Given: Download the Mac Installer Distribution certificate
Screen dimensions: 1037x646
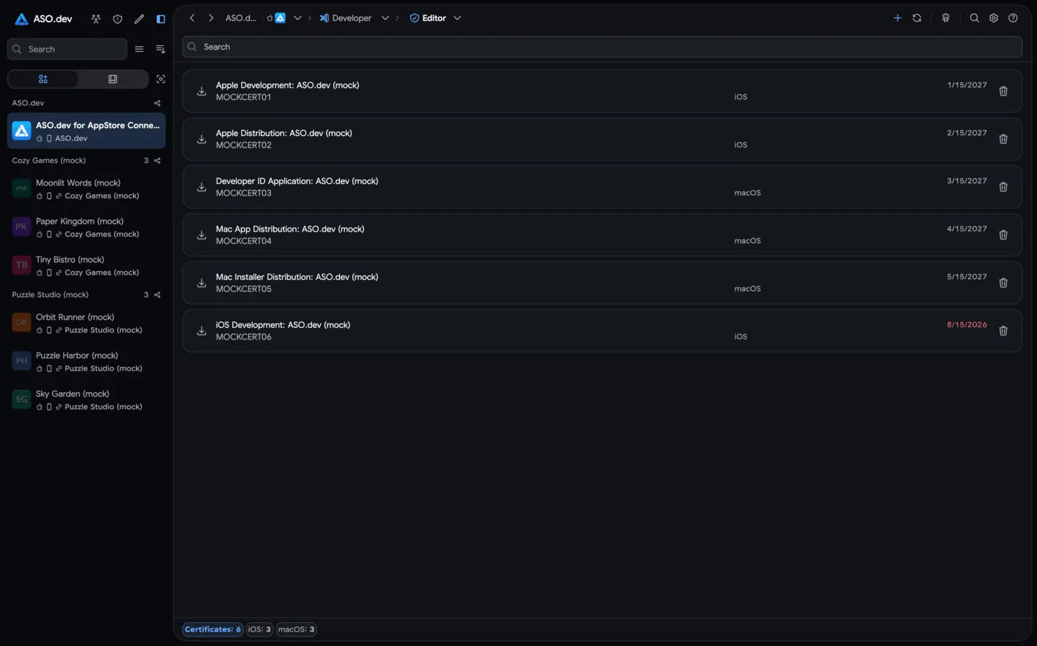Looking at the screenshot, I should pyautogui.click(x=202, y=283).
